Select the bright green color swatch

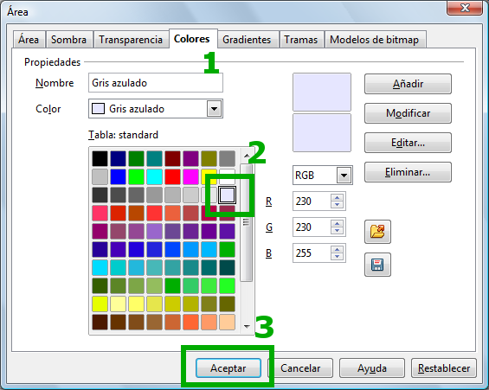point(136,176)
